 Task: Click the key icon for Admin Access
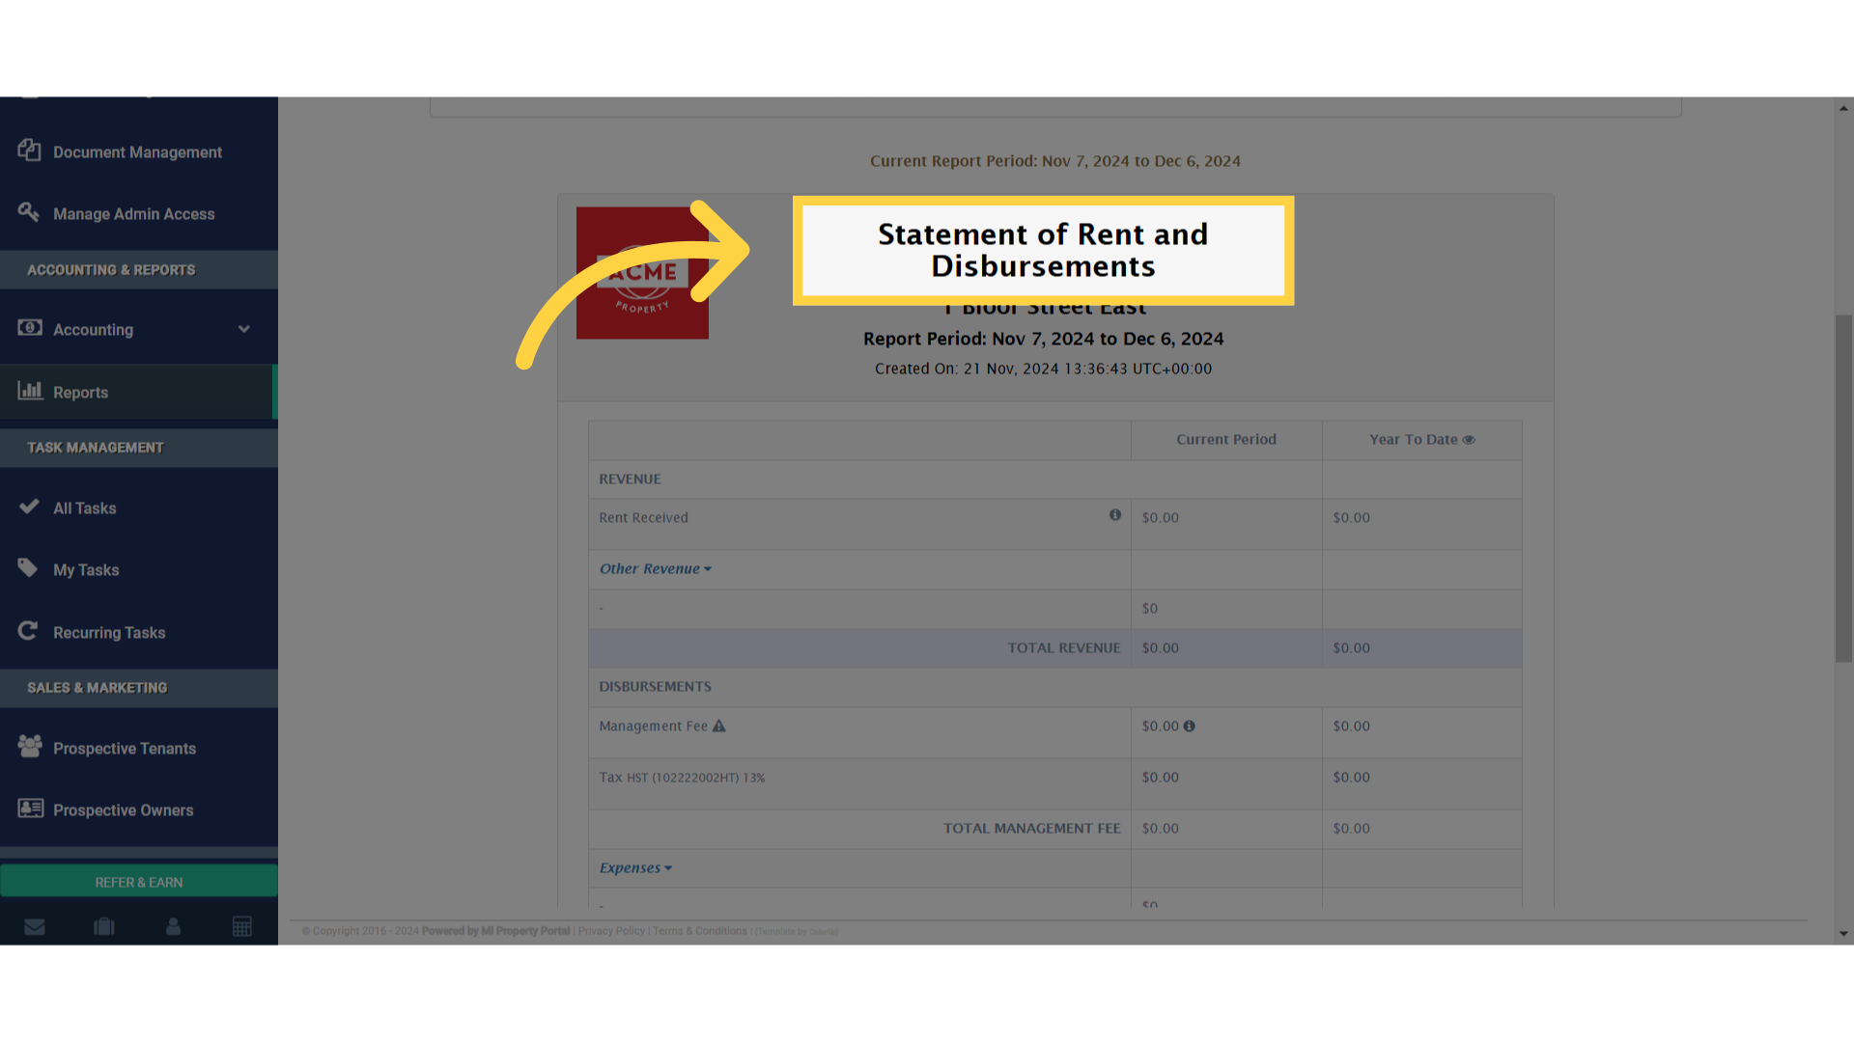pyautogui.click(x=29, y=212)
